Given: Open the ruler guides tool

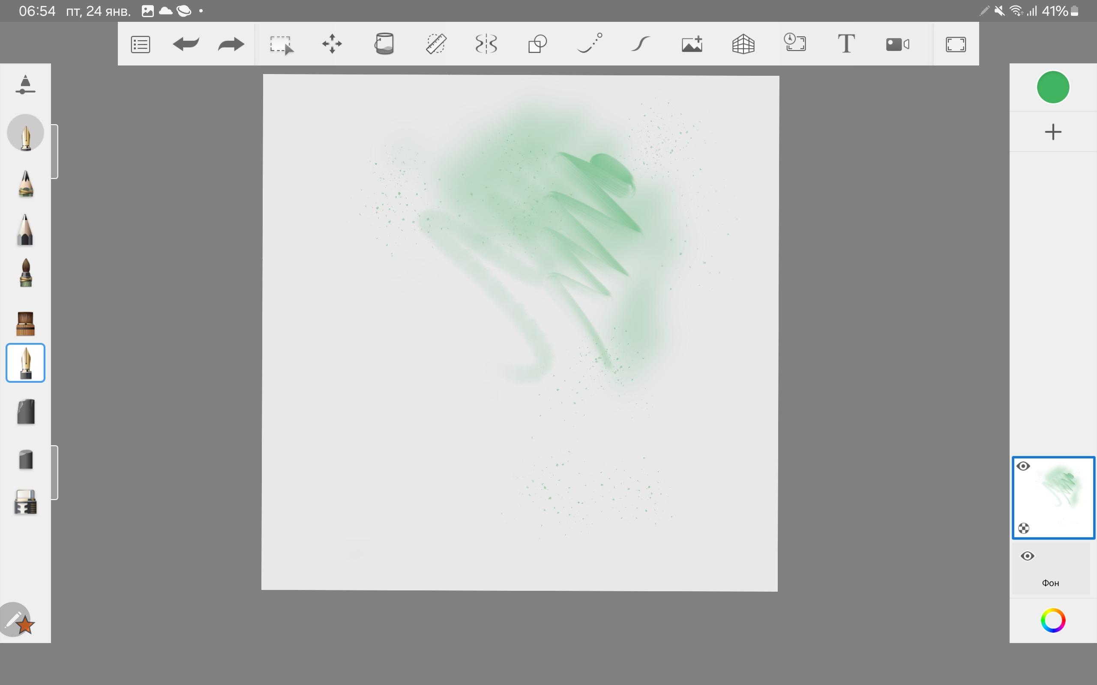Looking at the screenshot, I should pyautogui.click(x=436, y=45).
